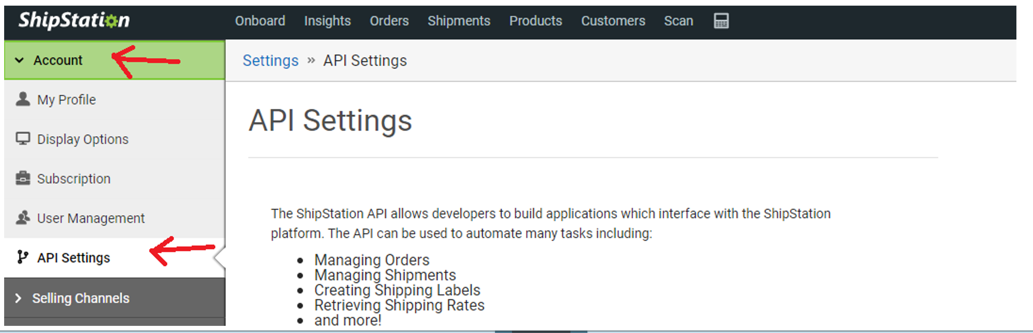Click the "and more!" bullet item
1033x333 pixels.
pos(348,320)
